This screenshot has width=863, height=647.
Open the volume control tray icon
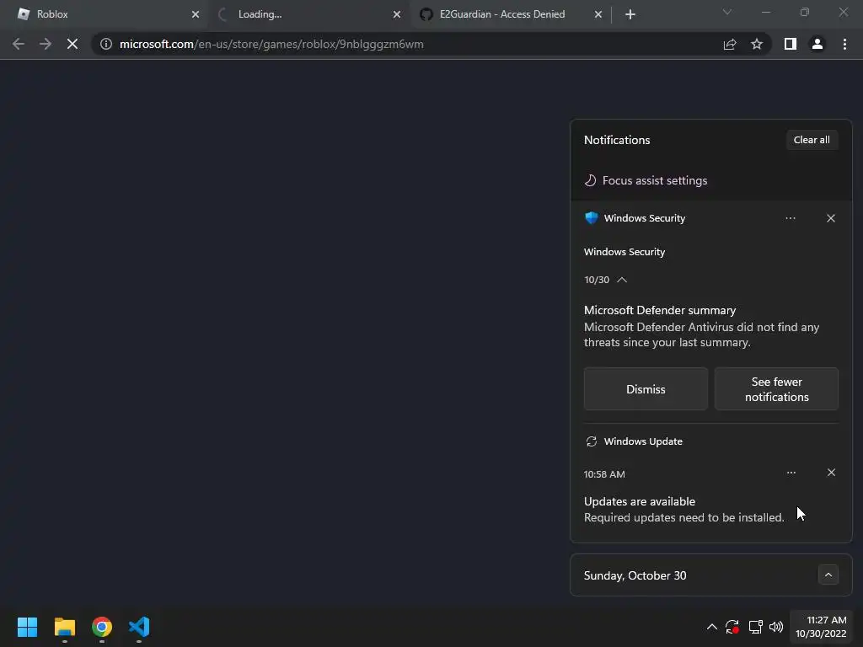(776, 627)
